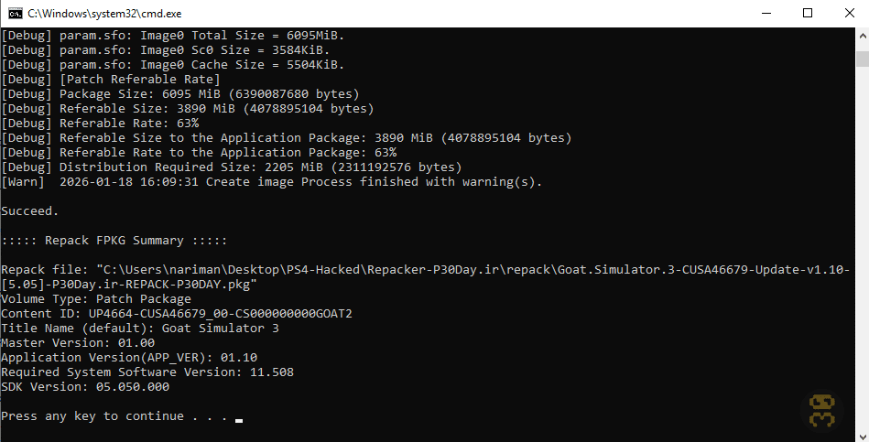Click the scrollbar up arrow
The height and width of the screenshot is (442, 869).
[863, 36]
